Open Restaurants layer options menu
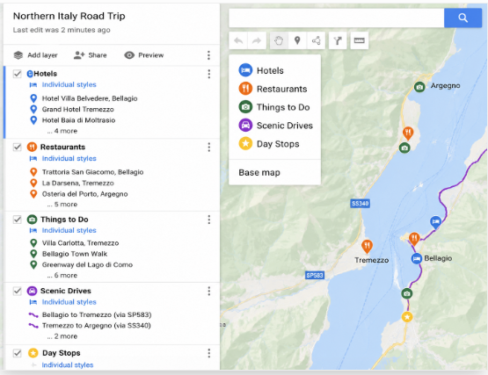Screen dimensions: 488x375 209,147
